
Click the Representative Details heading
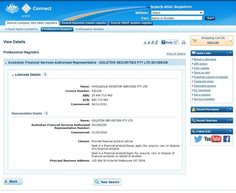[27, 113]
